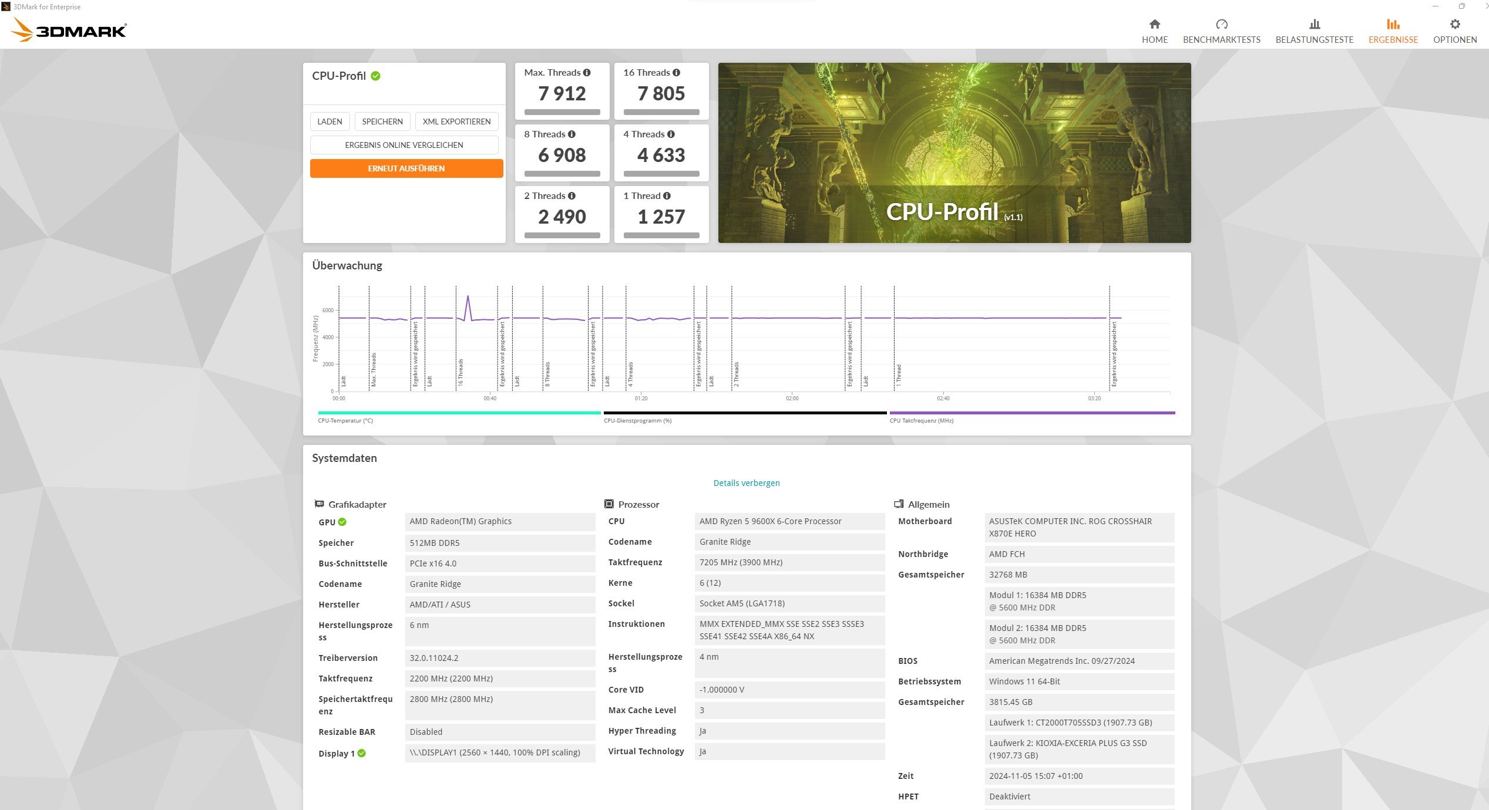Click green checkmark next to CPU-Profil
The width and height of the screenshot is (1489, 810).
tap(376, 76)
